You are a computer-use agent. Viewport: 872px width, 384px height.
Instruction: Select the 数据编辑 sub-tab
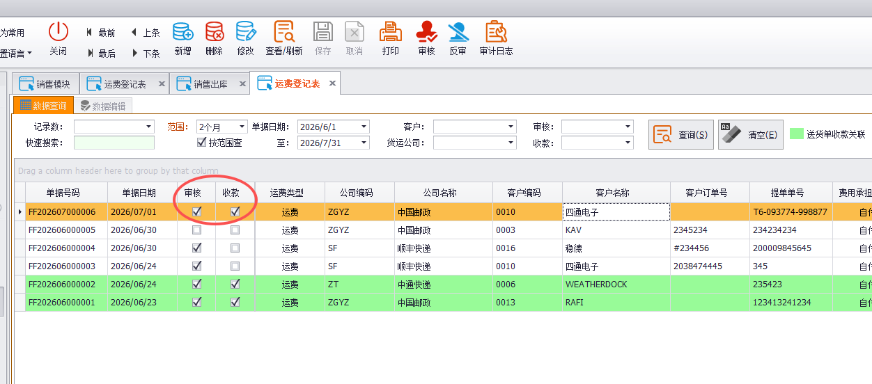coord(103,106)
